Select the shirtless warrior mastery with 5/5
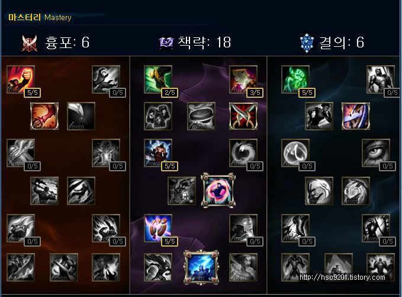 (x=158, y=153)
